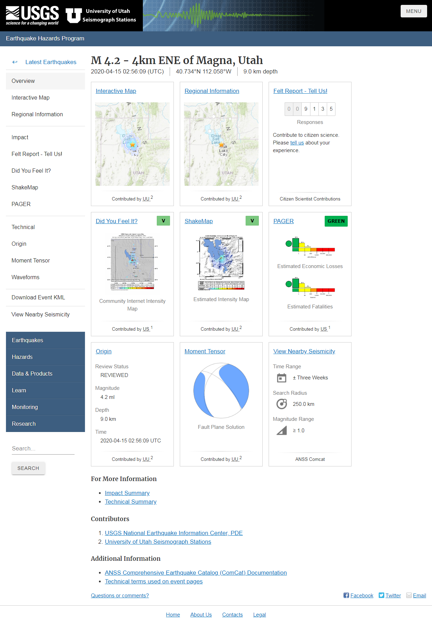The image size is (432, 629).
Task: Click the calendar icon under Time Range
Action: tap(281, 378)
